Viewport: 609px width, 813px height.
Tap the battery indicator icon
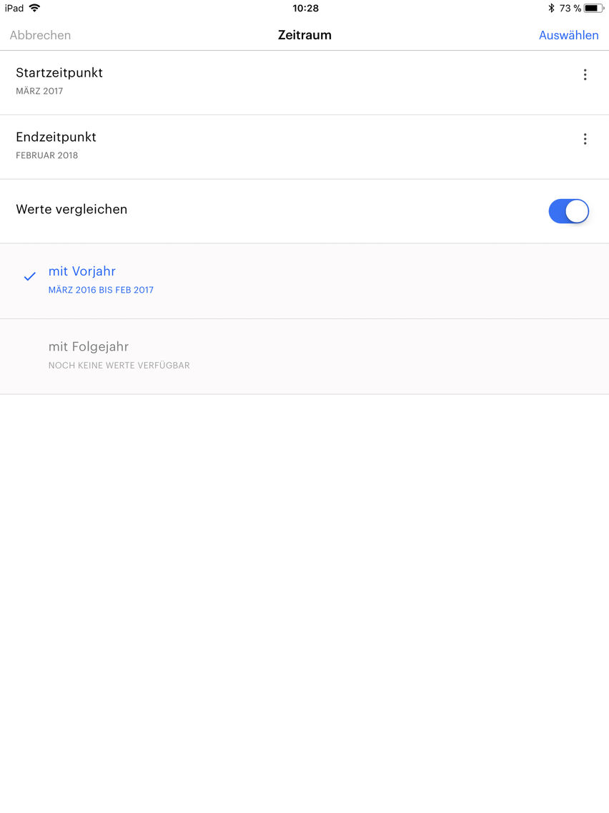pos(593,8)
